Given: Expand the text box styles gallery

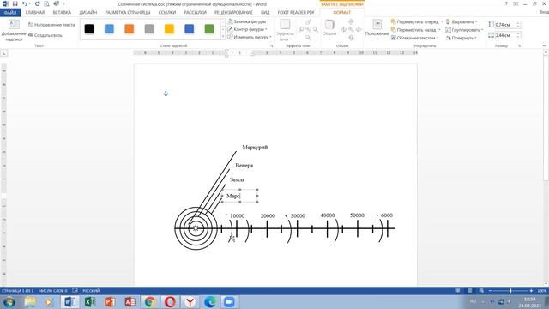Looking at the screenshot, I should pyautogui.click(x=223, y=37).
